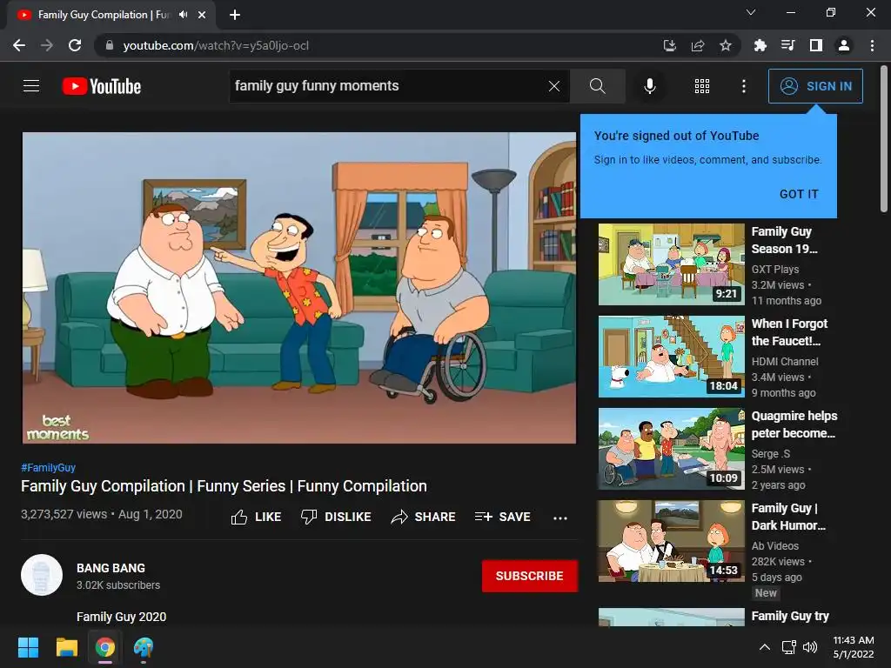Screen dimensions: 891x668
Task: Open the video's more actions ellipsis
Action: (x=560, y=518)
